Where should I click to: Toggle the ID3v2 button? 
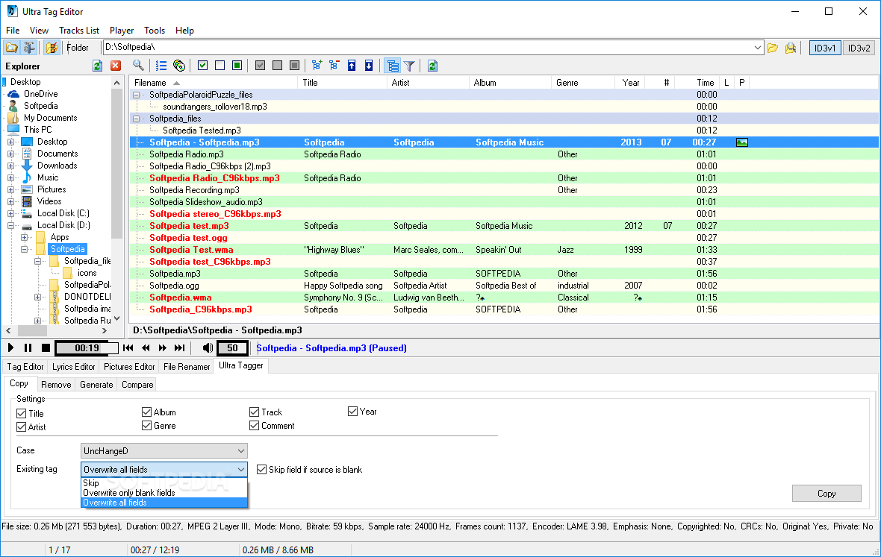tap(859, 48)
